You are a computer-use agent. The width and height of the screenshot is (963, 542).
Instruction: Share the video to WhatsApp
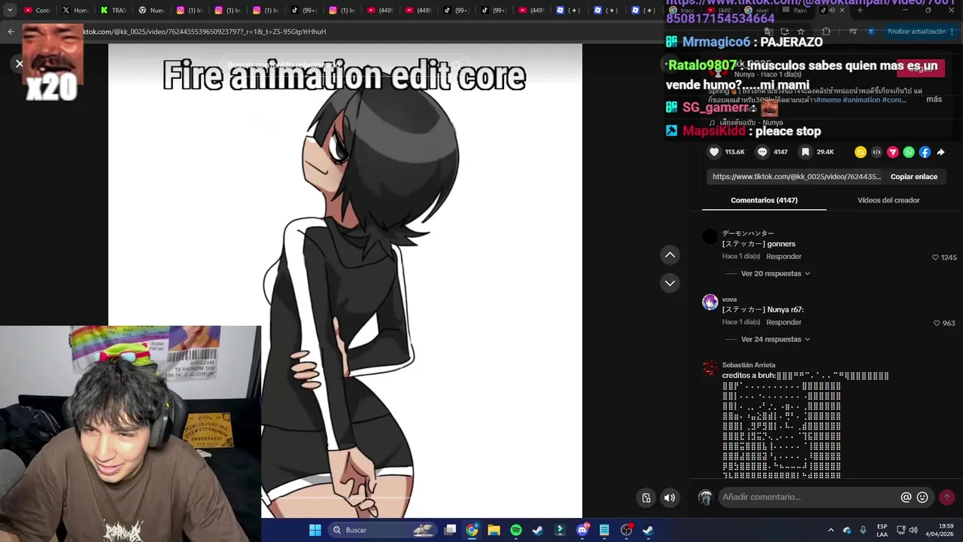(x=909, y=152)
